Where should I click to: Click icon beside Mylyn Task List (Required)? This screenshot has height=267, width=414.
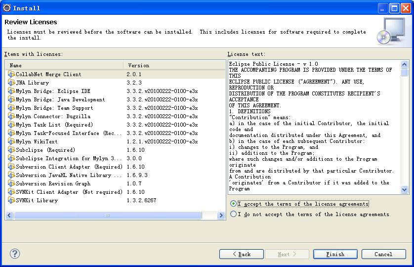(11, 125)
